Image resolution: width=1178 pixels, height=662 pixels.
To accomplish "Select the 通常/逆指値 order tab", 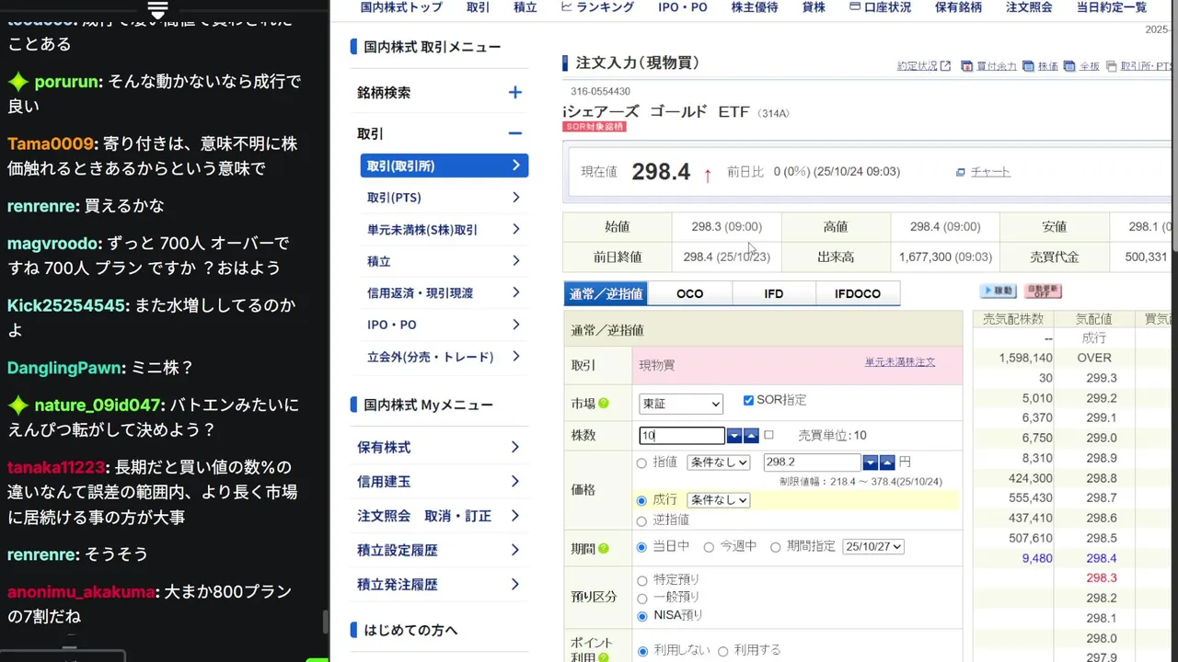I will tap(606, 294).
